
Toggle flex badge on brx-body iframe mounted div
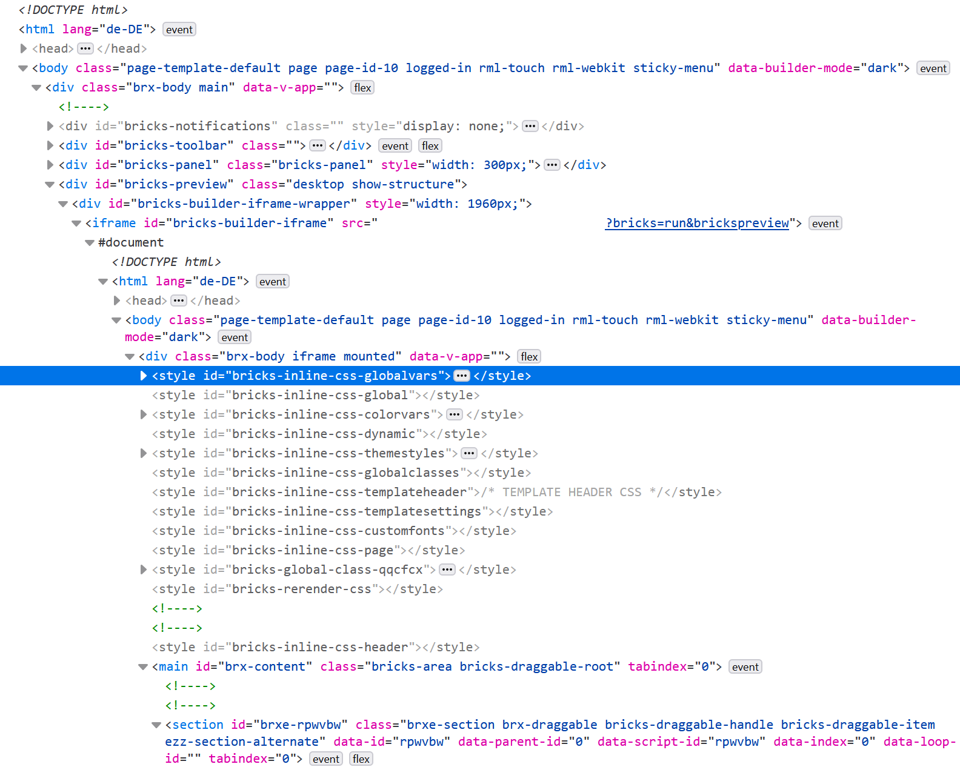[529, 357]
